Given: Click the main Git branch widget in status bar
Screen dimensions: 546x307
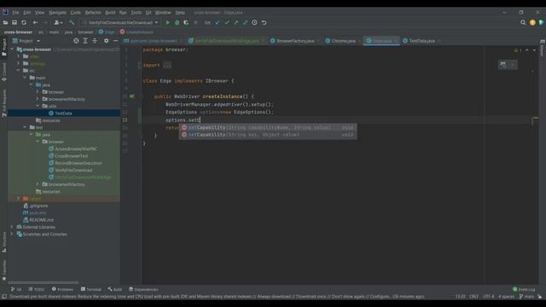Looking at the screenshot, I should [x=526, y=297].
